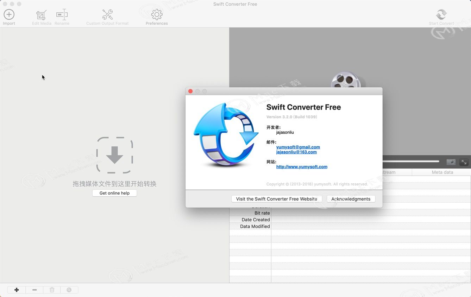This screenshot has width=471, height=297.
Task: Open the http://www.yumysoft.com website link
Action: [302, 167]
